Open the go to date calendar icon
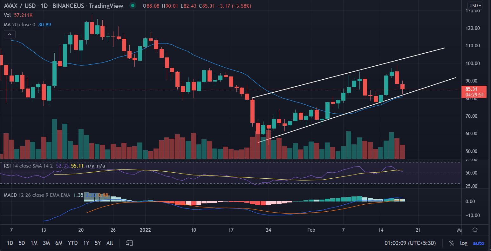This screenshot has height=251, width=491. (129, 243)
